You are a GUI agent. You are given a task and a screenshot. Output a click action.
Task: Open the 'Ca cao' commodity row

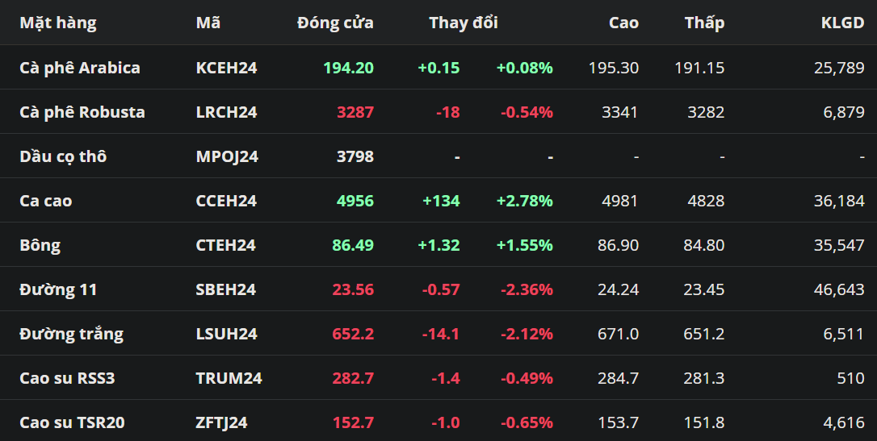[45, 201]
